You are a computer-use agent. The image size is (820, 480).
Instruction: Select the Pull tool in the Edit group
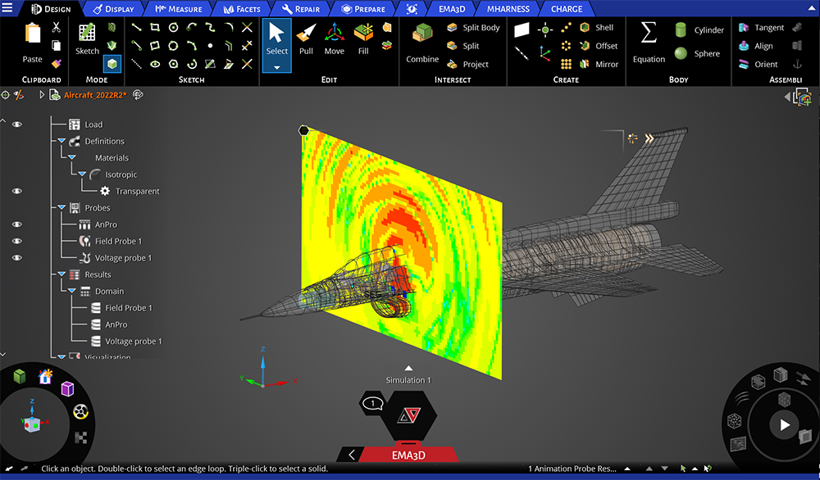(x=306, y=41)
